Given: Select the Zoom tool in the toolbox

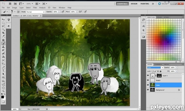Looking at the screenshot, I should click(3, 91).
